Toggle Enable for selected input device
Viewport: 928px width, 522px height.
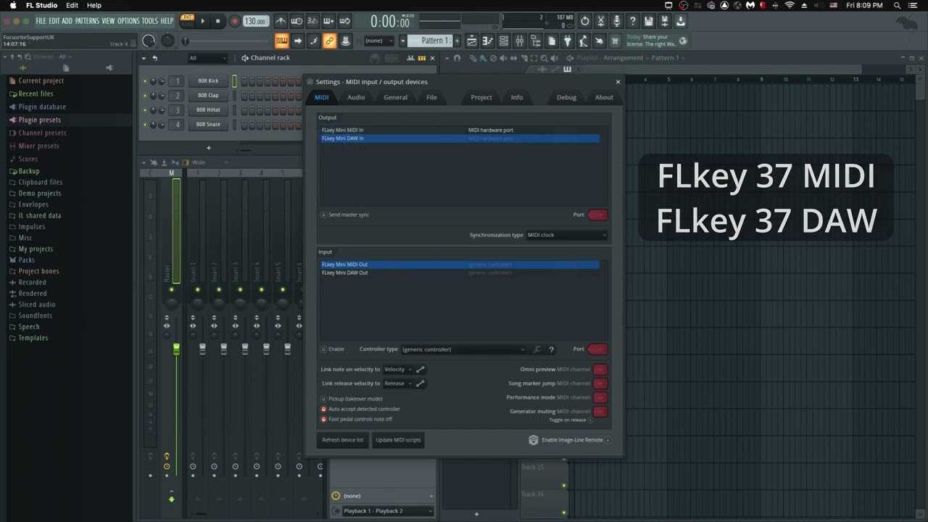[x=323, y=349]
